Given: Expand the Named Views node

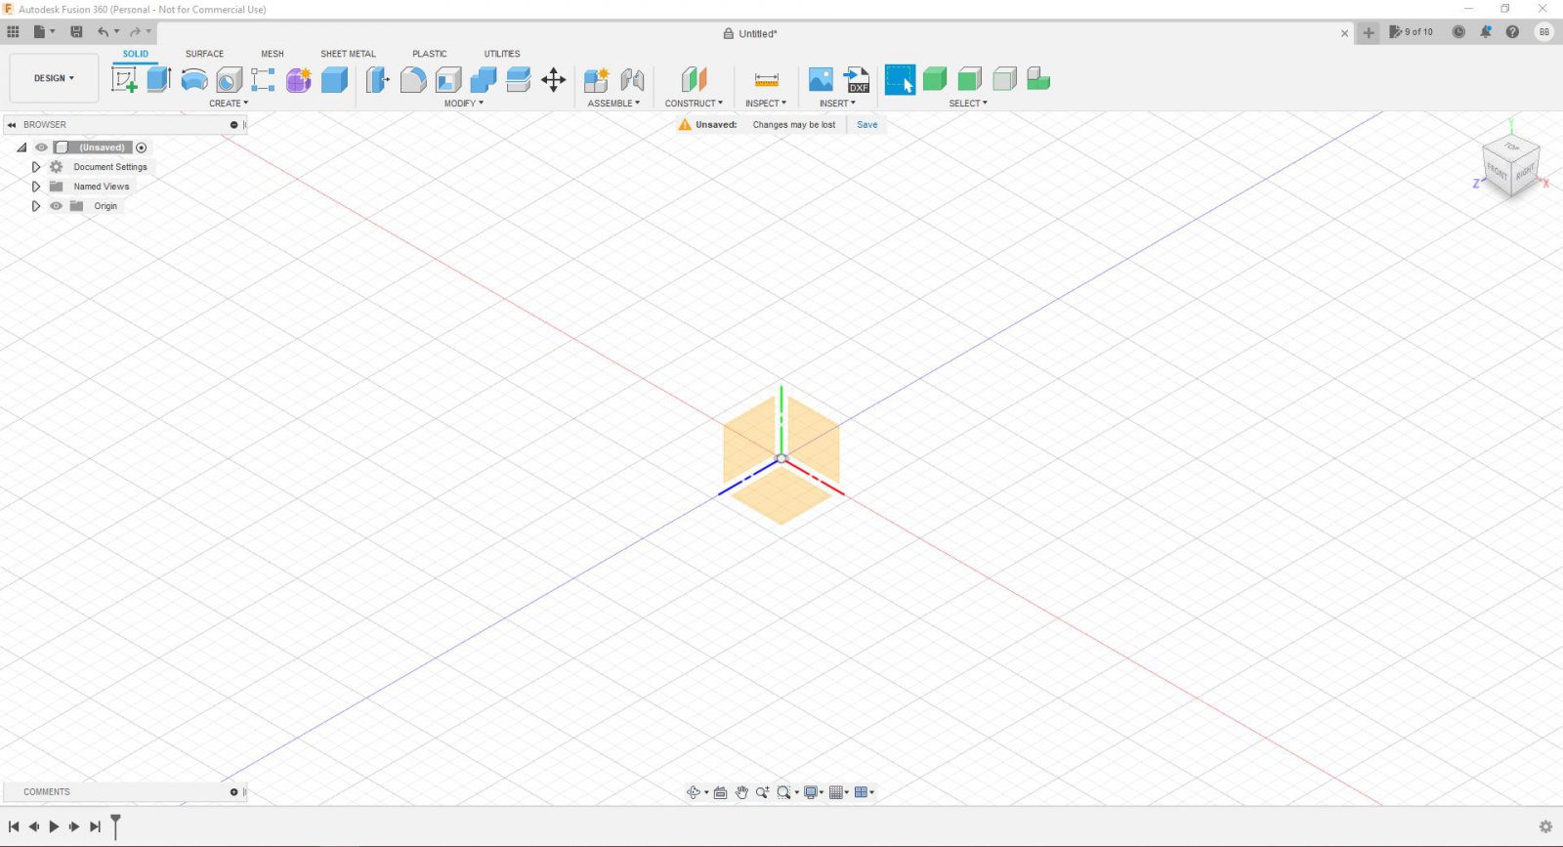Looking at the screenshot, I should click(x=36, y=187).
